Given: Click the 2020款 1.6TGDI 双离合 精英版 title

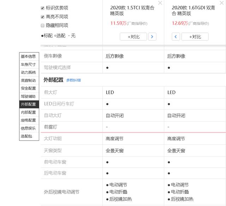Looking at the screenshot, I should coord(193,11).
